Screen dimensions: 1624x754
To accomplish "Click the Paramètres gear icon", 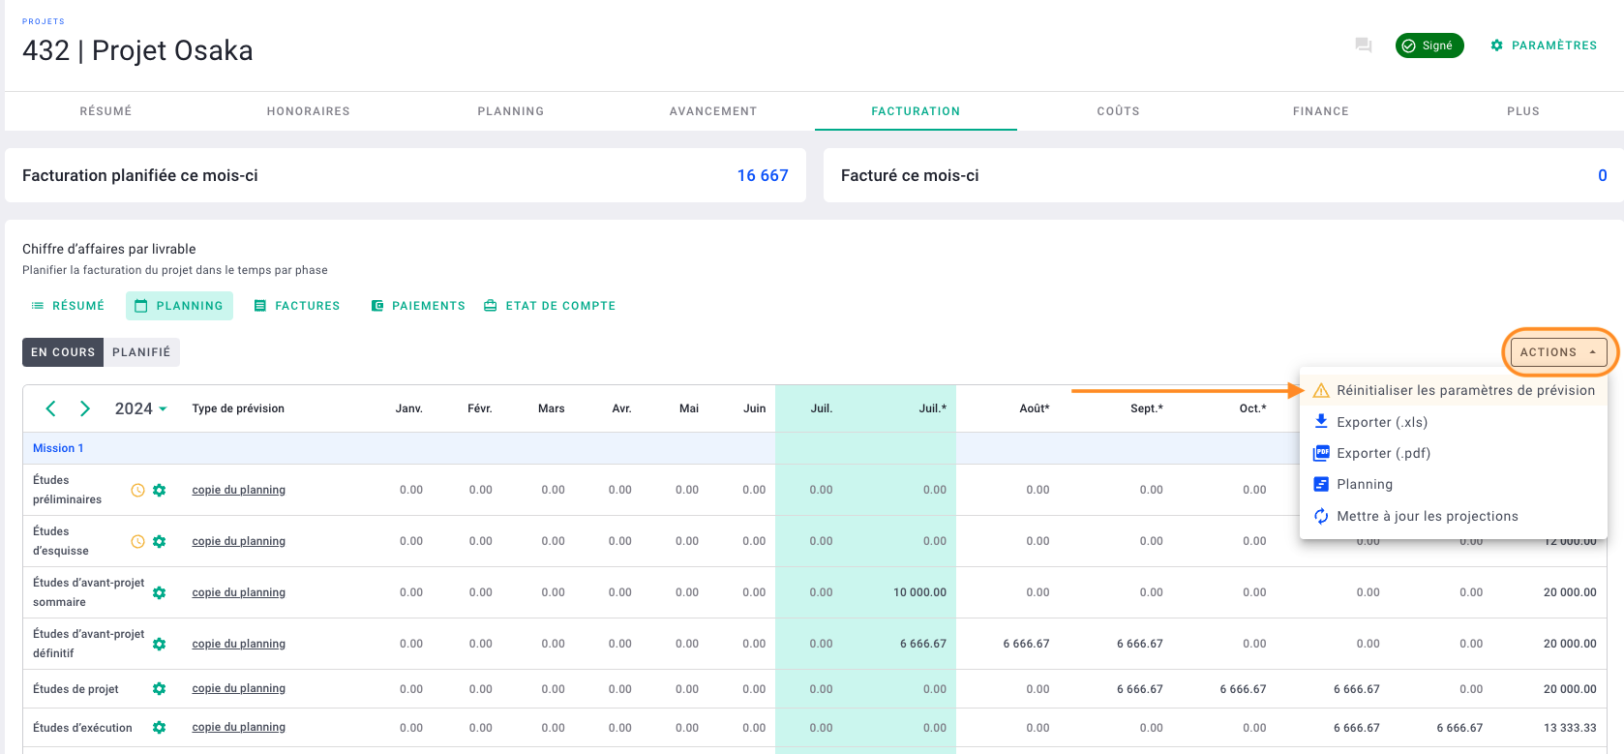I will [x=1496, y=45].
